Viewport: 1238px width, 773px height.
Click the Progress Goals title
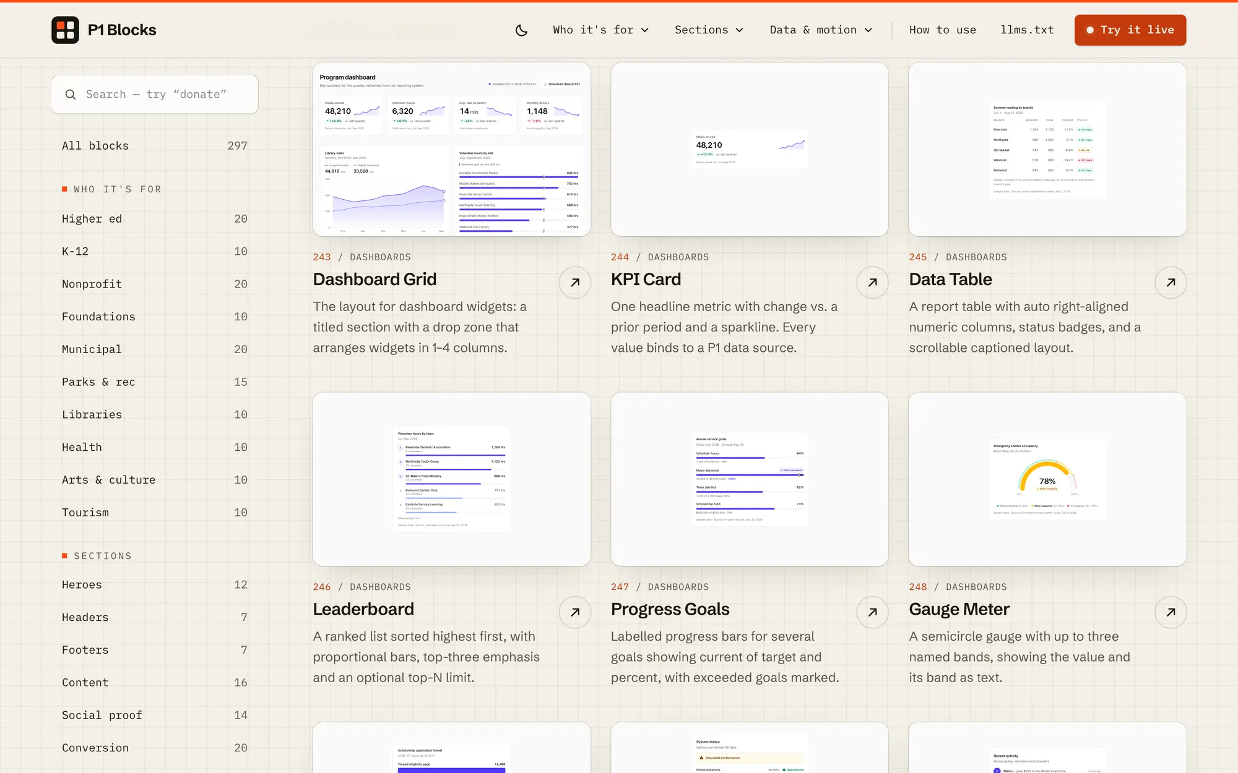(670, 610)
